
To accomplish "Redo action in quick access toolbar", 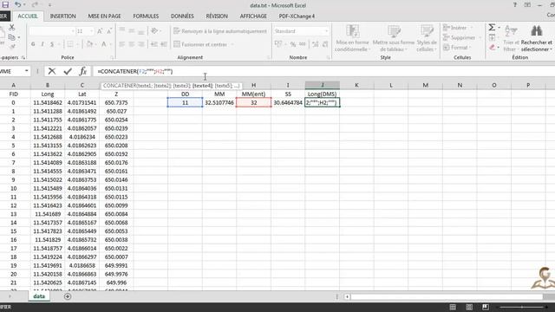I will [35, 4].
